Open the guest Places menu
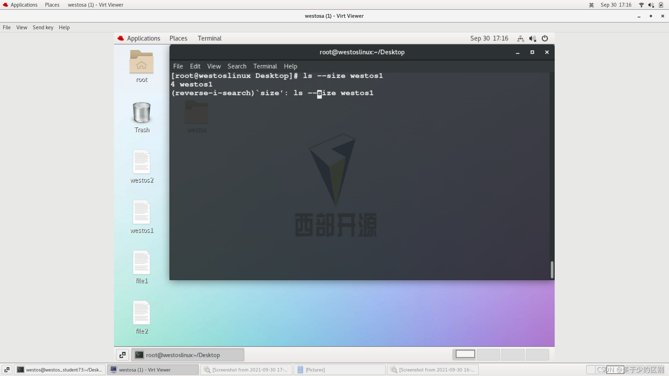The width and height of the screenshot is (669, 376). coord(178,38)
